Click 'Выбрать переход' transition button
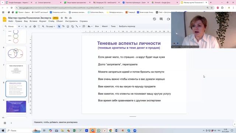 (x=127, y=26)
